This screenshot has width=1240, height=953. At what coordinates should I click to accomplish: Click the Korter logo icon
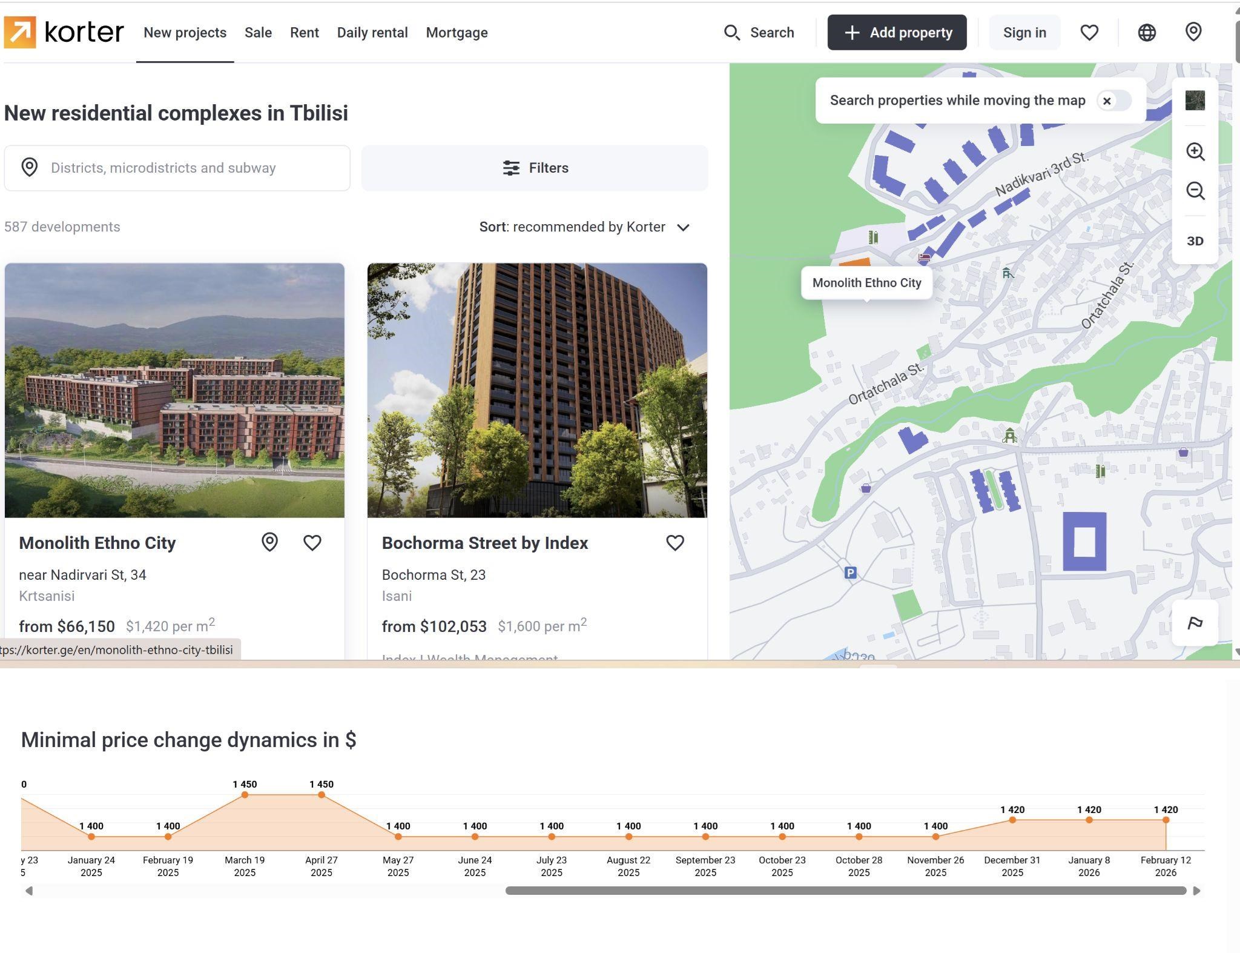tap(20, 32)
